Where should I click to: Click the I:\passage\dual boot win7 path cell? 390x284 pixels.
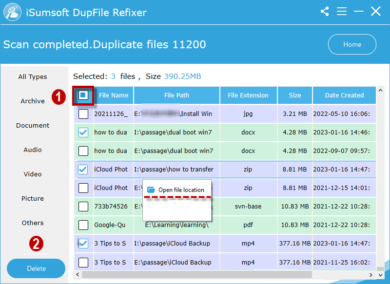[176, 133]
